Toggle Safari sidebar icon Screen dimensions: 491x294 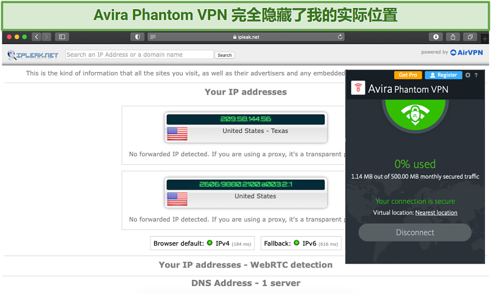pyautogui.click(x=62, y=37)
